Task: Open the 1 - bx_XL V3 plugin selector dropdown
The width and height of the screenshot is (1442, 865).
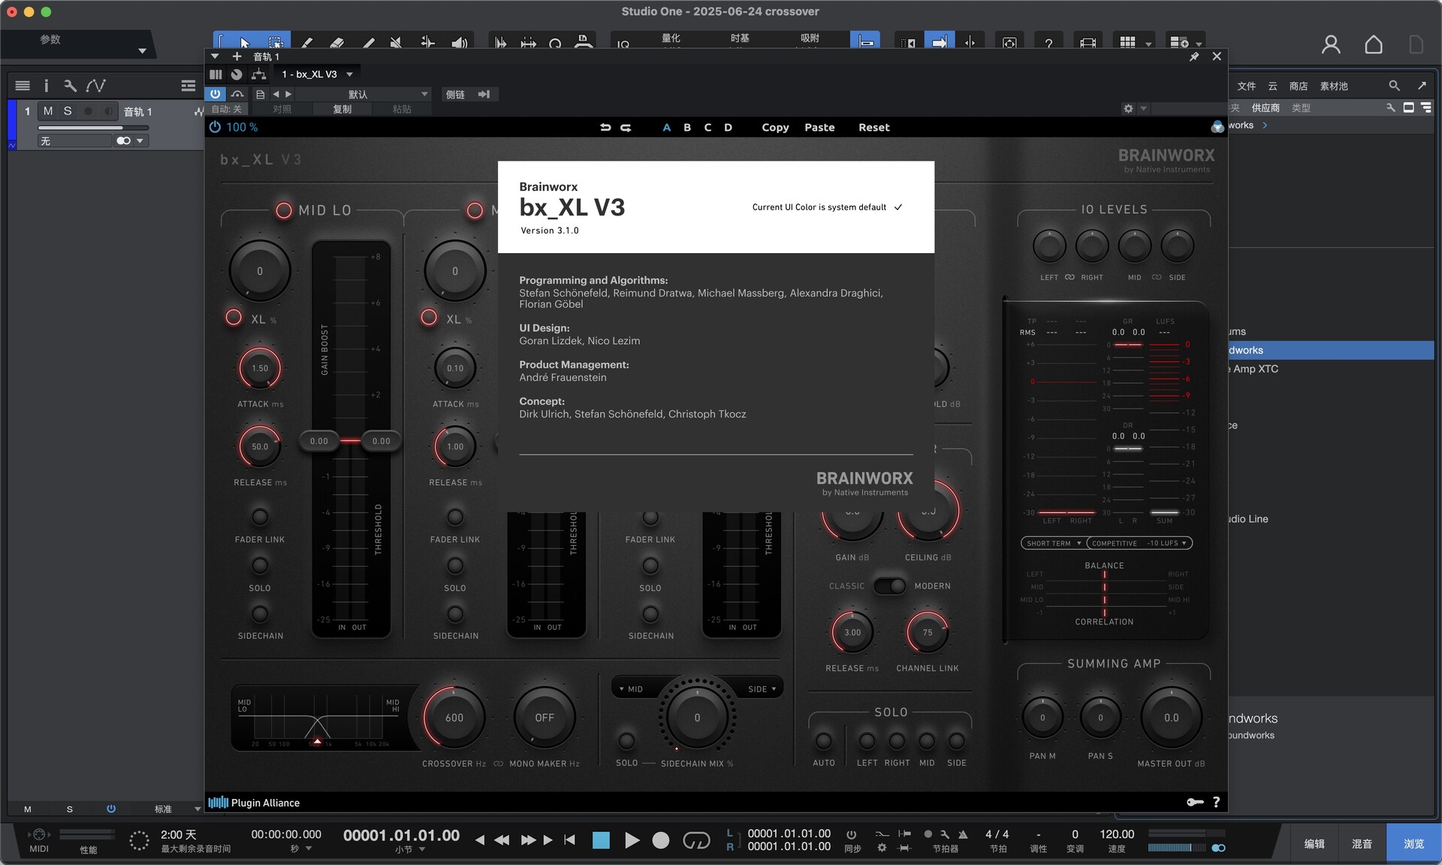Action: pyautogui.click(x=317, y=74)
